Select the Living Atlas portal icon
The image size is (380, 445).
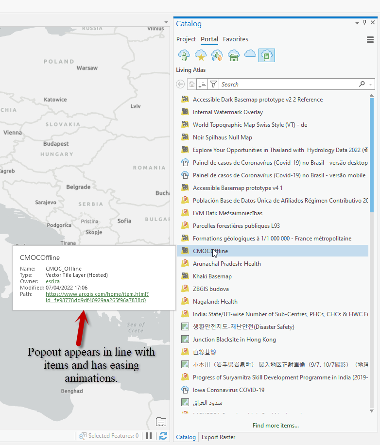tap(267, 55)
